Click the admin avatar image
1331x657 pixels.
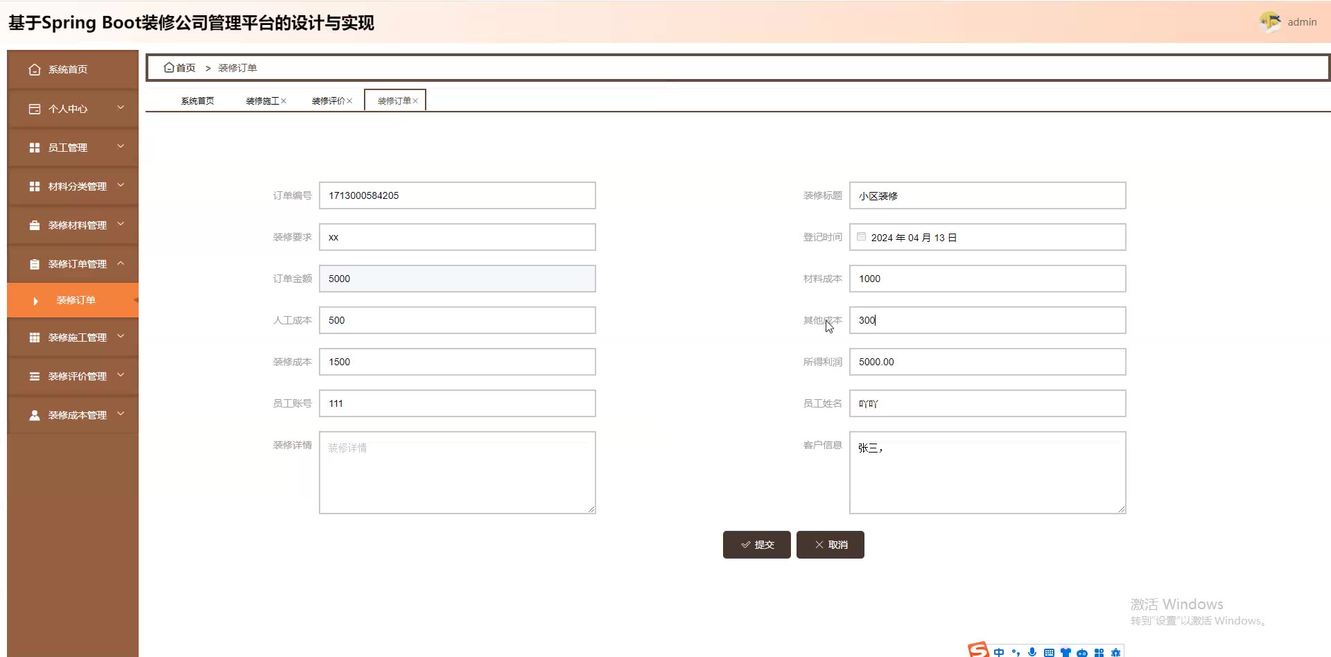(1270, 22)
